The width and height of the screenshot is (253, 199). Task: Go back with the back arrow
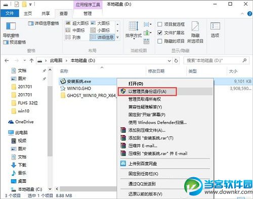tap(7, 60)
